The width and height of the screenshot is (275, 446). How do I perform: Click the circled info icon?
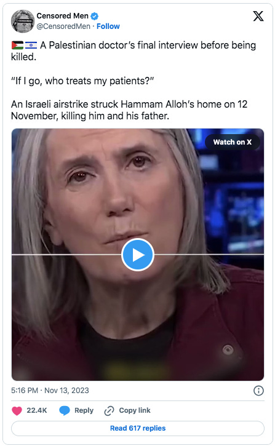pos(258,391)
